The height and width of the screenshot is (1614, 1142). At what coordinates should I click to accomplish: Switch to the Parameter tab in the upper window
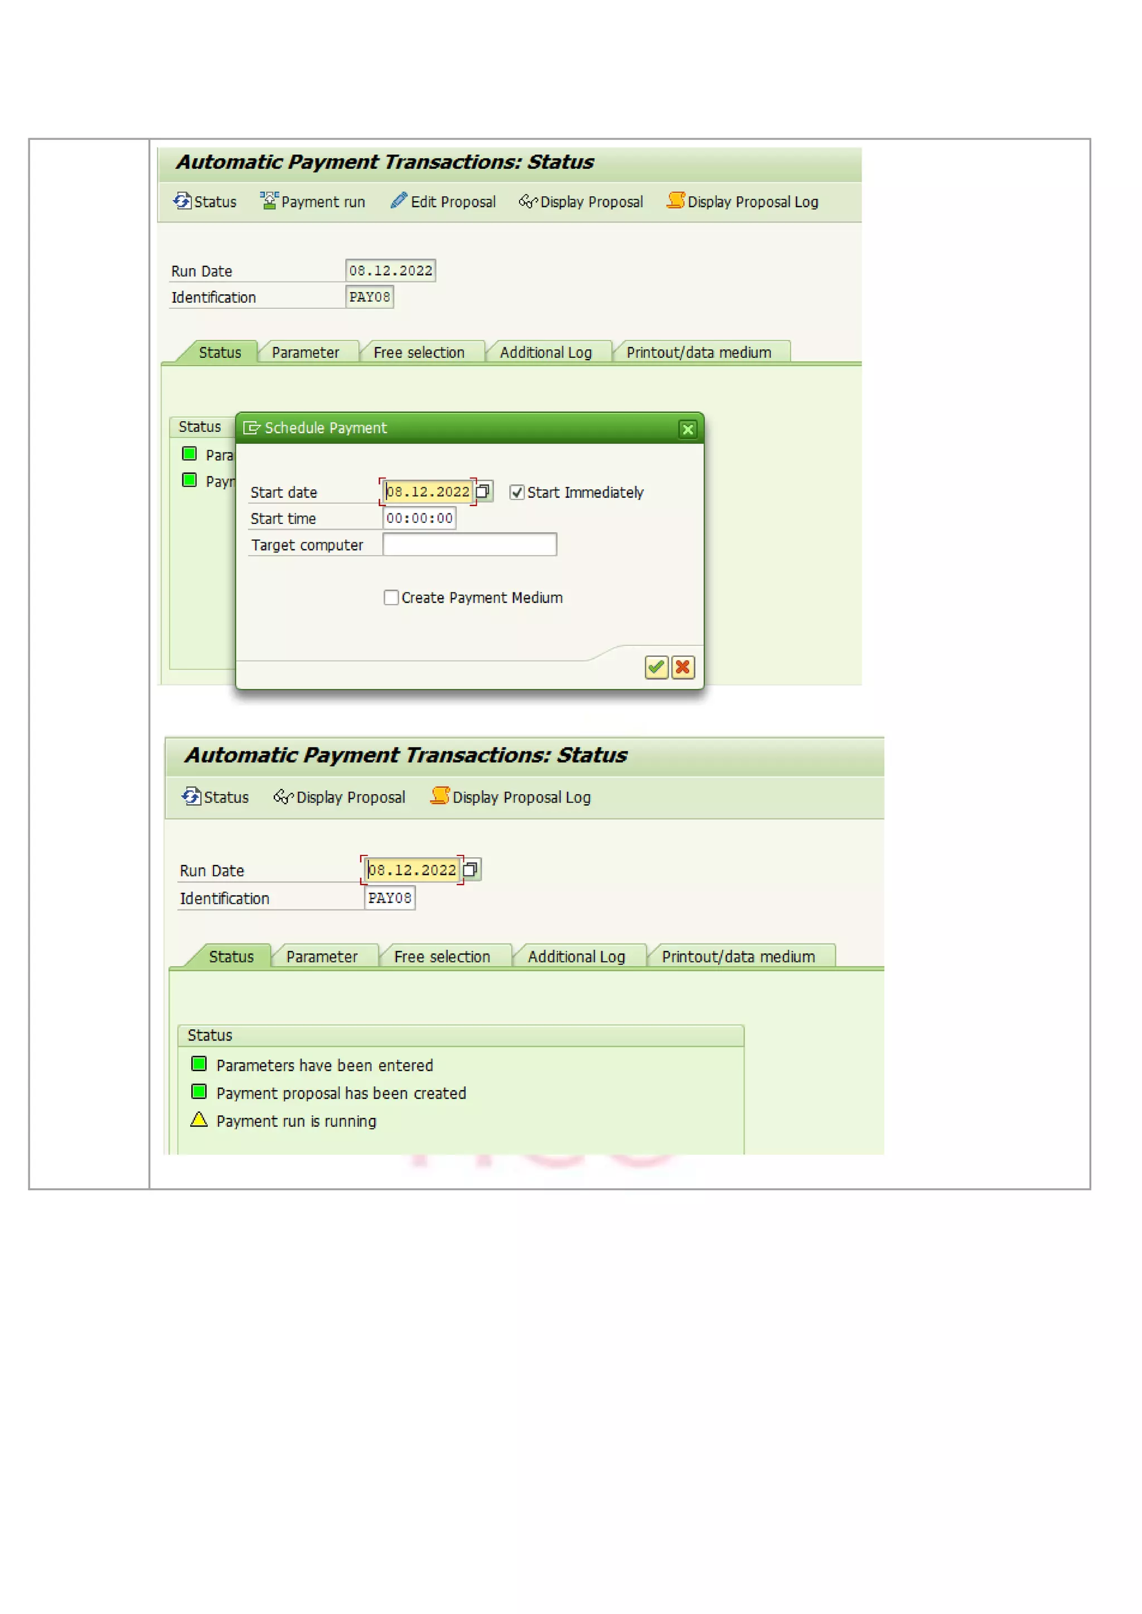[x=305, y=352]
